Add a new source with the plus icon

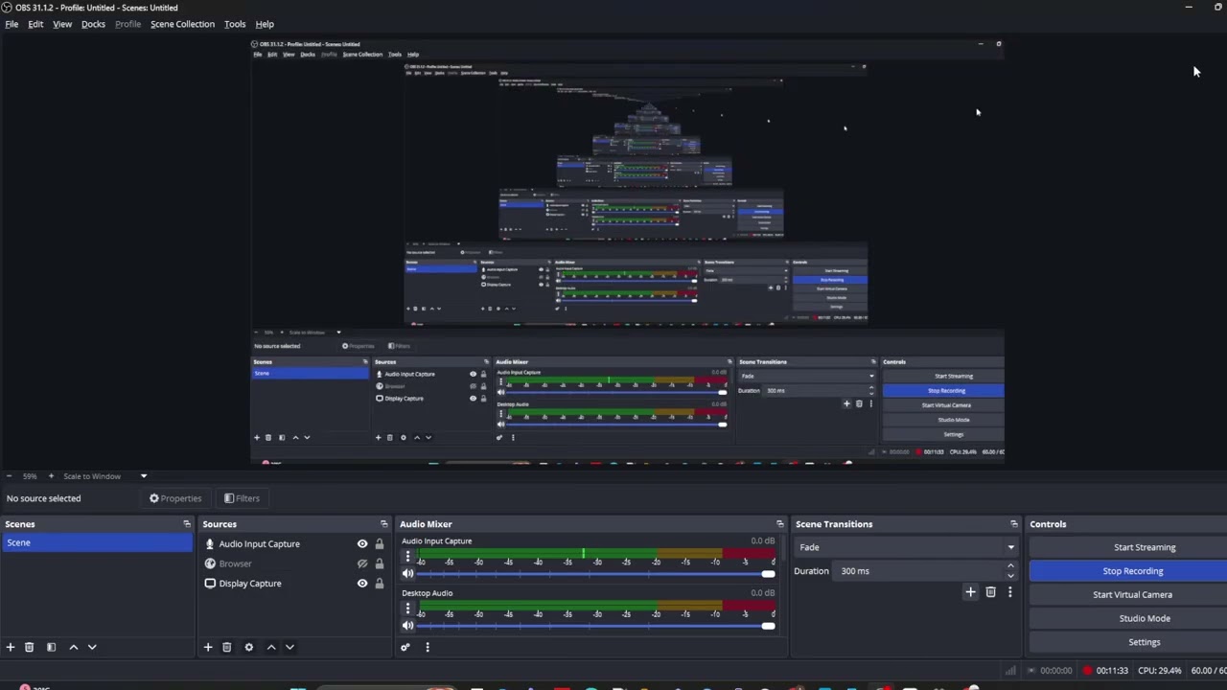click(x=208, y=647)
